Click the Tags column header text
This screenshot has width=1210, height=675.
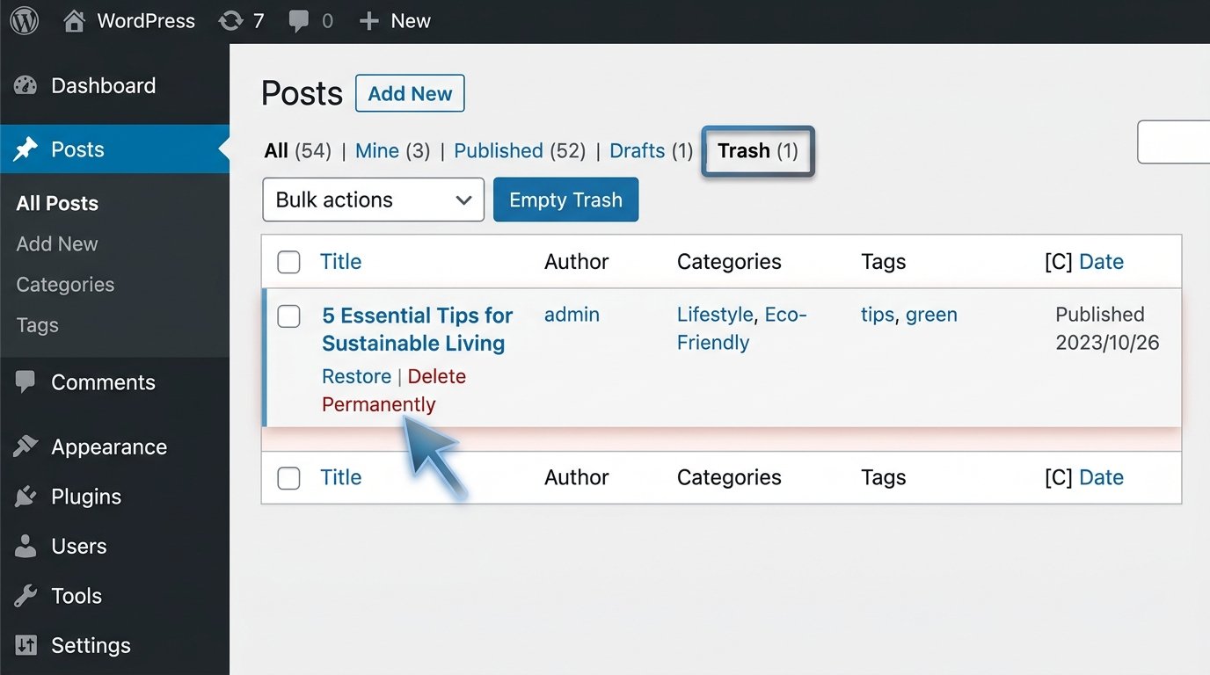click(883, 262)
